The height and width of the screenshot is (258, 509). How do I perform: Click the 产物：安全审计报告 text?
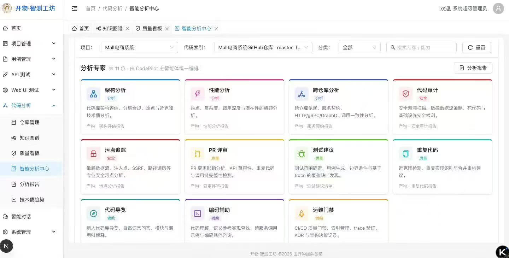(417, 126)
